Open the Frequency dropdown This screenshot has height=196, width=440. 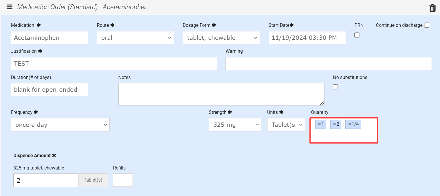coord(60,125)
